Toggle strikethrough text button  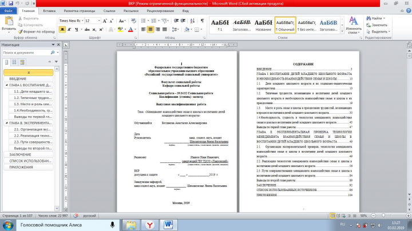tap(87, 29)
